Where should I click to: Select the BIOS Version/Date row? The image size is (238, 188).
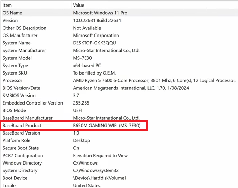21,88
